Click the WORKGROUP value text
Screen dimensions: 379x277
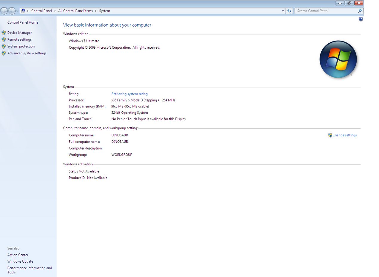tap(122, 155)
